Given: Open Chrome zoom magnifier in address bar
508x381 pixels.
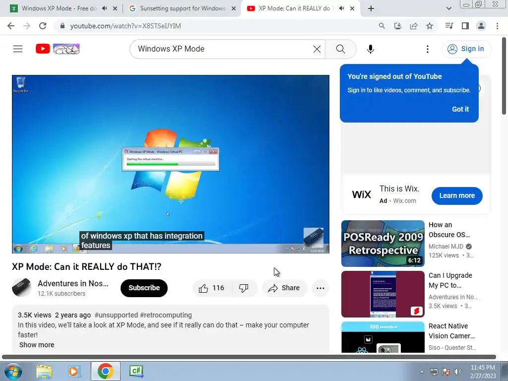Looking at the screenshot, I should click(382, 26).
